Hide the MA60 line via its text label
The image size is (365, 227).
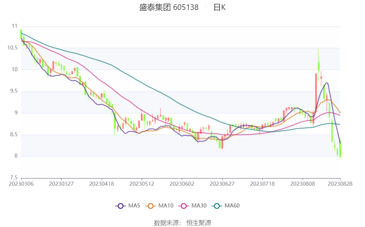232,206
